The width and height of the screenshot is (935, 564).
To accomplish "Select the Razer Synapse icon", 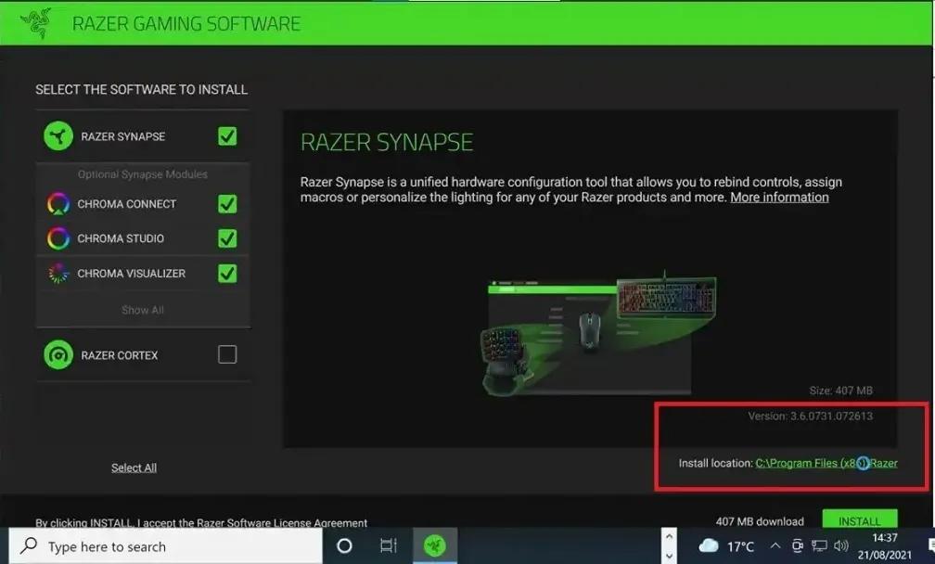I will [x=58, y=136].
